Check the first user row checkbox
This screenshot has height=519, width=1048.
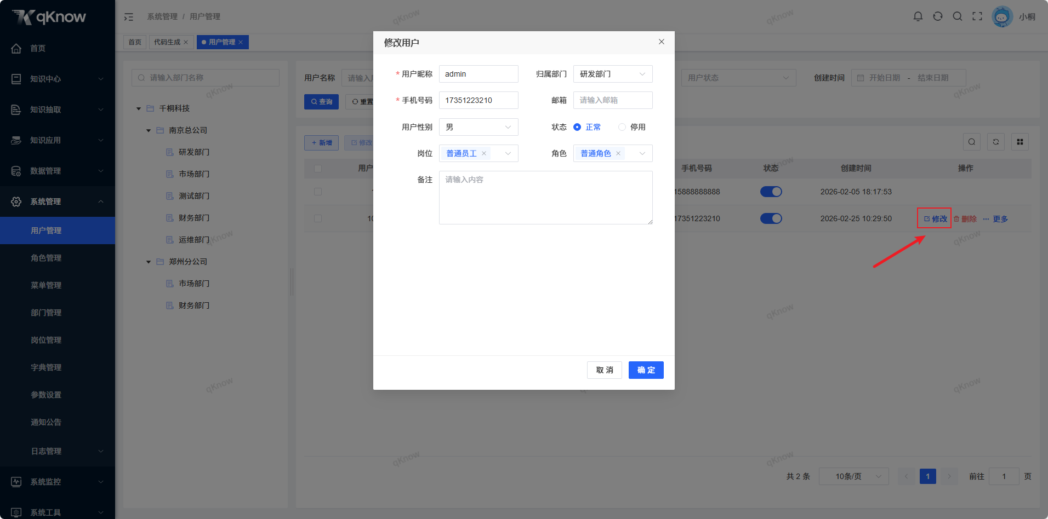click(318, 192)
